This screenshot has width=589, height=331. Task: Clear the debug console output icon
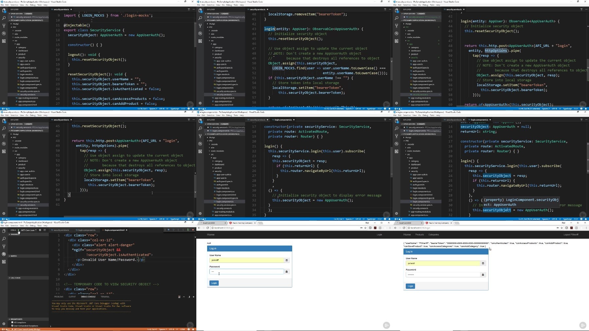coord(179,297)
